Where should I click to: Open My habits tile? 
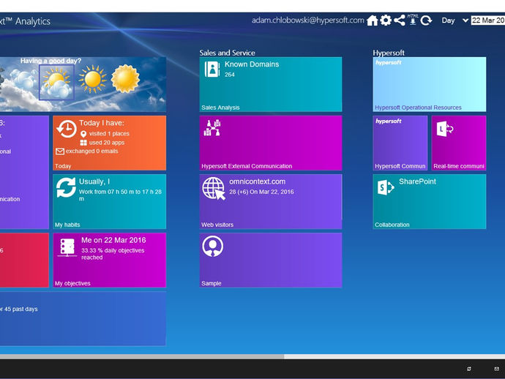110,202
